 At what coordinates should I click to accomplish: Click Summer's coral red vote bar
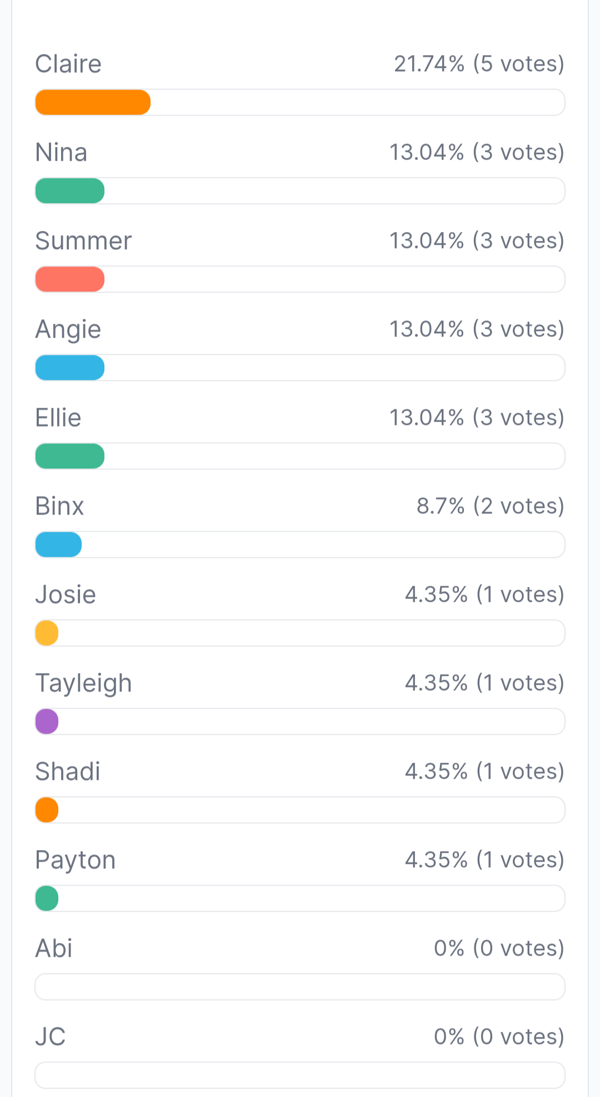point(70,279)
